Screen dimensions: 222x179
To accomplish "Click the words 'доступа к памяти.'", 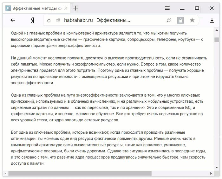I will point(28,163).
